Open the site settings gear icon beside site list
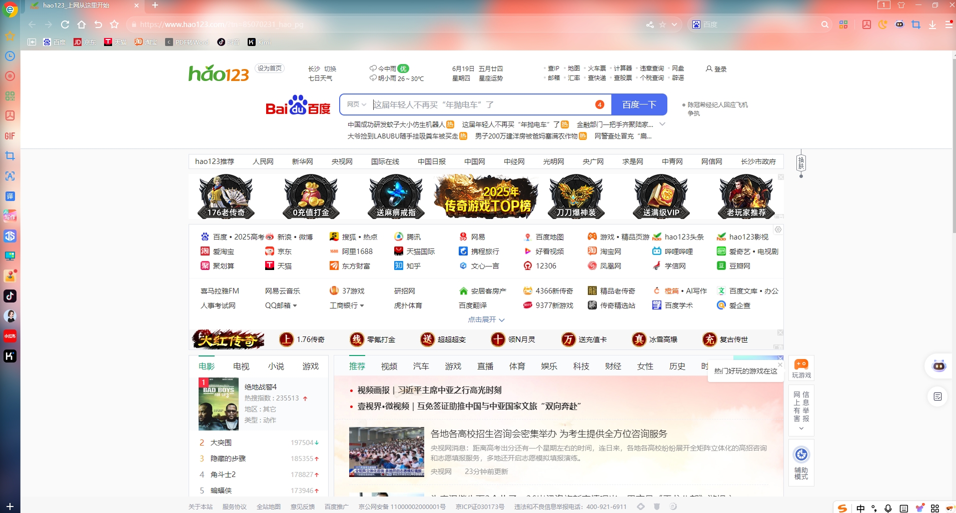Viewport: 956px width, 513px height. (x=778, y=229)
